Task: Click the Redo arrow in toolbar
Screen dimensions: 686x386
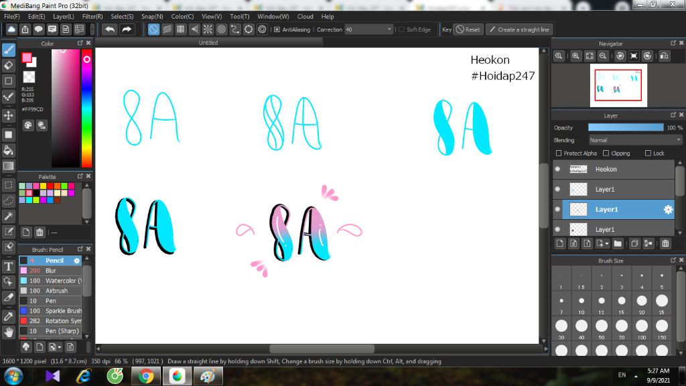Action: [x=127, y=29]
